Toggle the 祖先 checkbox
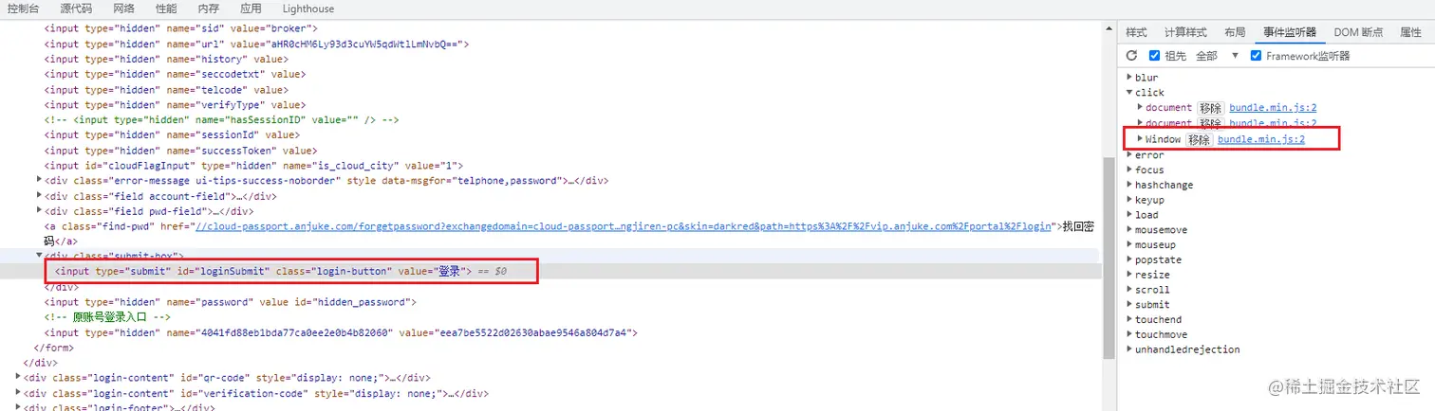 1155,56
